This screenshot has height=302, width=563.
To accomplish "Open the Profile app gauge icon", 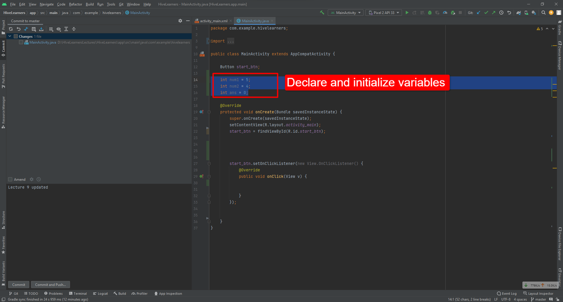I will tap(445, 13).
